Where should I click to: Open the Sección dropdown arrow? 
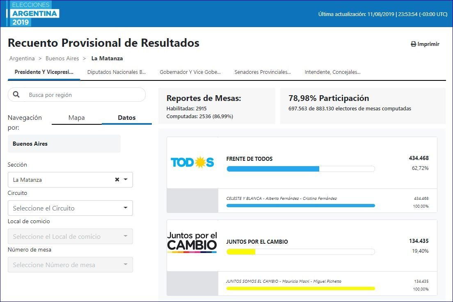pyautogui.click(x=126, y=180)
